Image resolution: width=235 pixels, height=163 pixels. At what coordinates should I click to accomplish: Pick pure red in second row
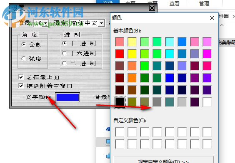(120, 54)
